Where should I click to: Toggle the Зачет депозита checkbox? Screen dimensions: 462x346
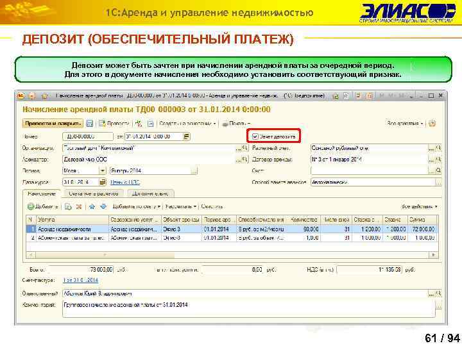coord(255,136)
